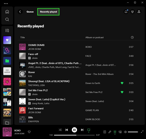Select the Bills track
The width and height of the screenshot is (146, 139).
click(x=31, y=118)
